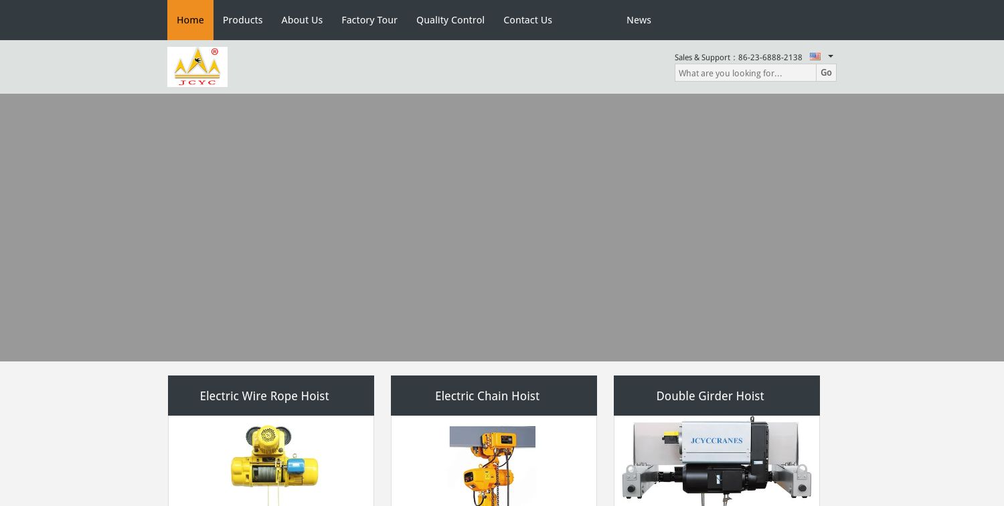
Task: View the News section
Action: pos(639,20)
